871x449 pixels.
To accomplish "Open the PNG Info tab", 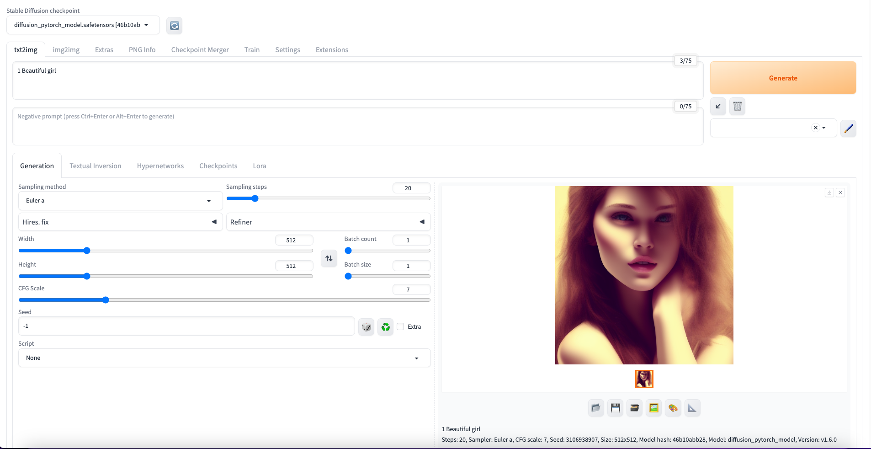I will click(142, 49).
